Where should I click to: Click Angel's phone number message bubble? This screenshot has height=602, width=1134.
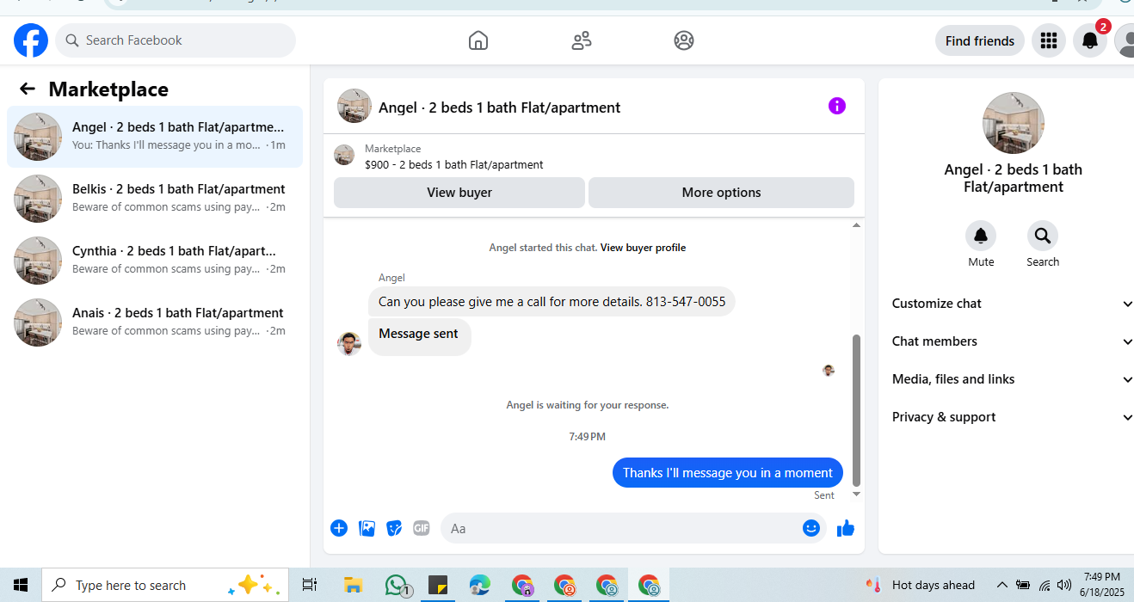pyautogui.click(x=552, y=302)
